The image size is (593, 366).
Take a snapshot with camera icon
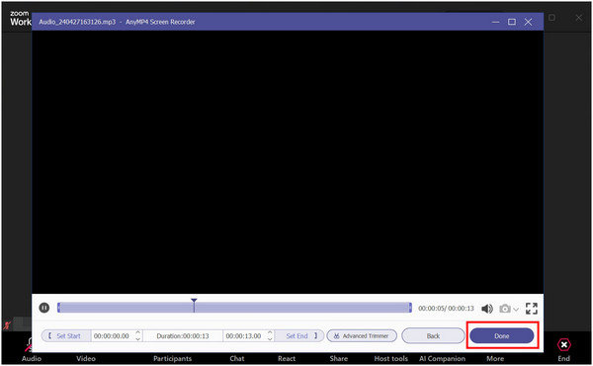[505, 309]
